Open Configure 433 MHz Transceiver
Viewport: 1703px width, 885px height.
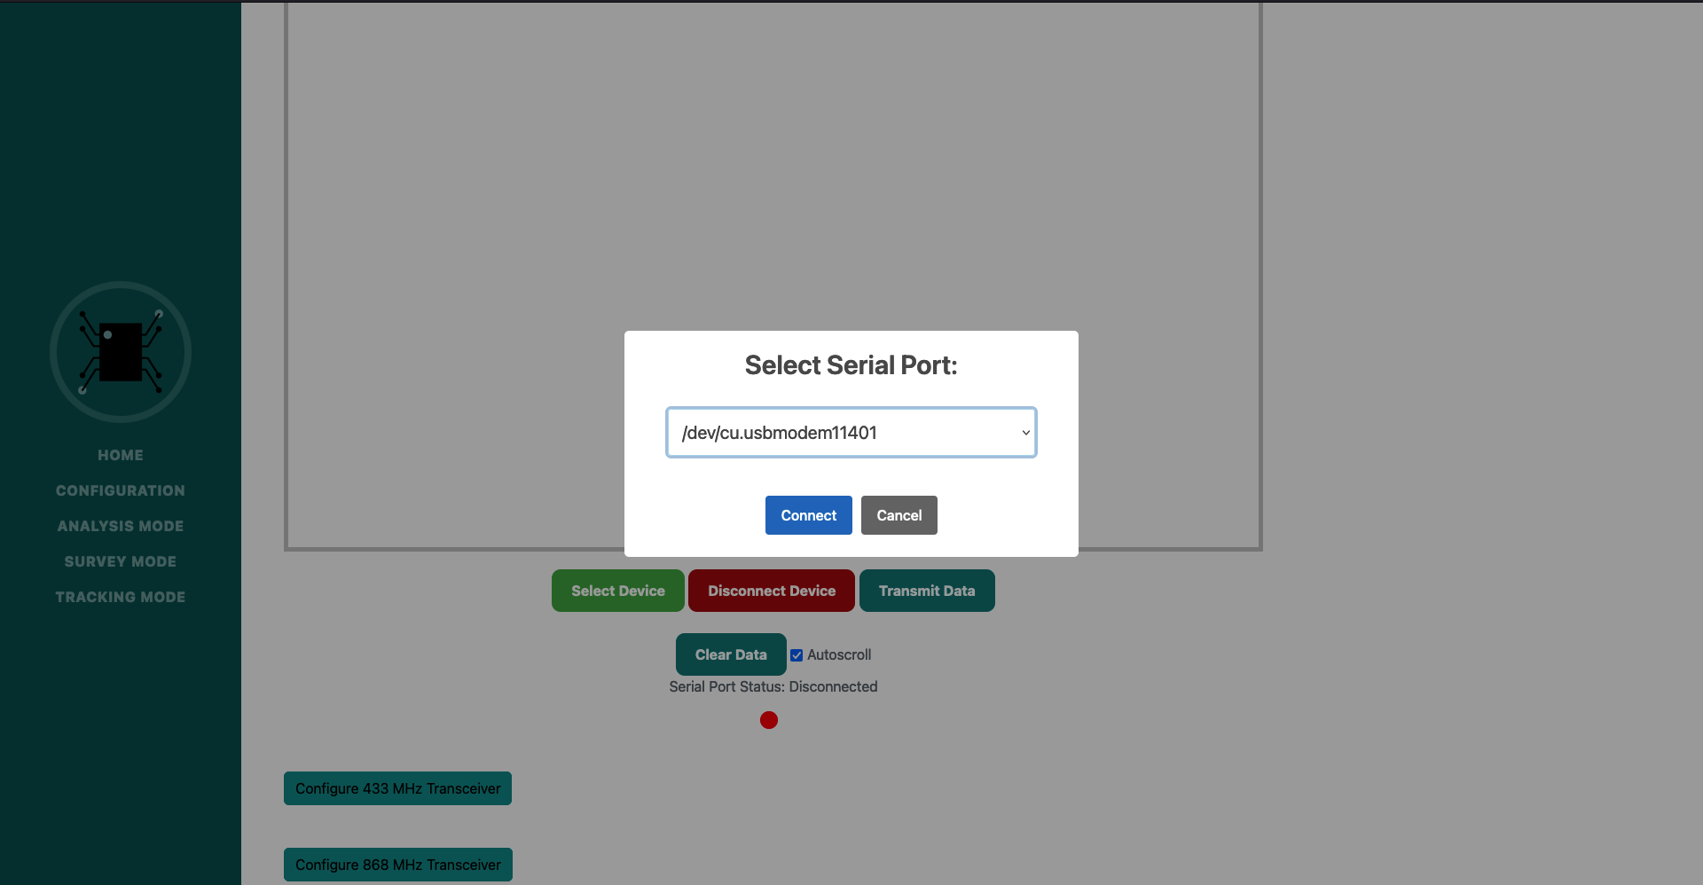pyautogui.click(x=397, y=788)
